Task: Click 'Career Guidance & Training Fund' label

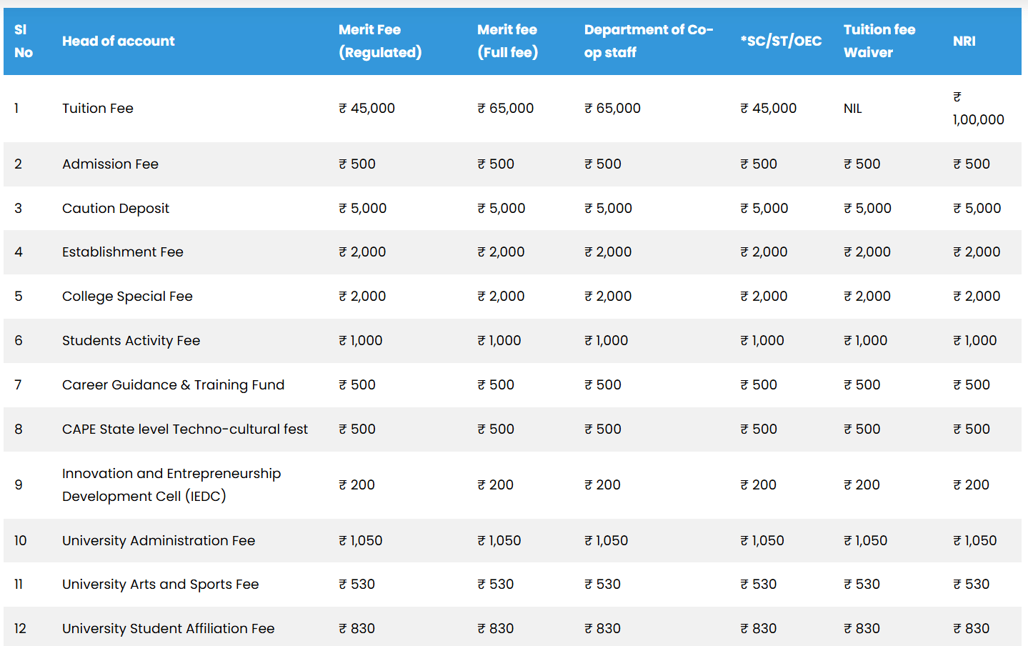Action: click(x=173, y=385)
